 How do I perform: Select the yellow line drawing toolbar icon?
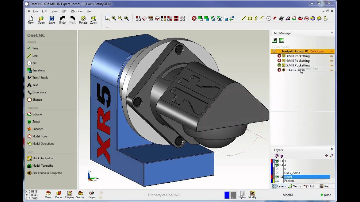click(244, 18)
